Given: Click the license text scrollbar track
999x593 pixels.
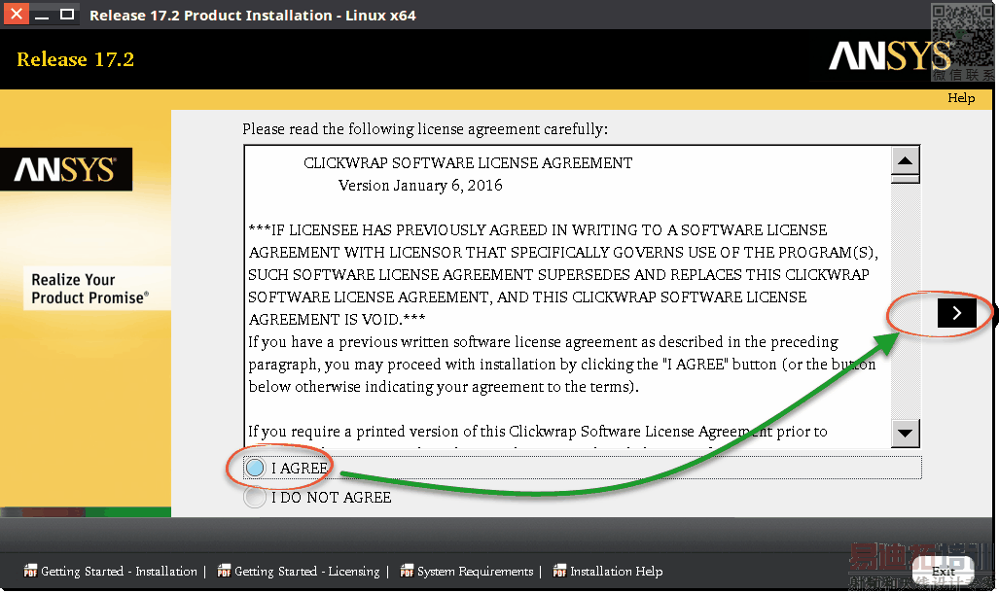Looking at the screenshot, I should tap(906, 299).
